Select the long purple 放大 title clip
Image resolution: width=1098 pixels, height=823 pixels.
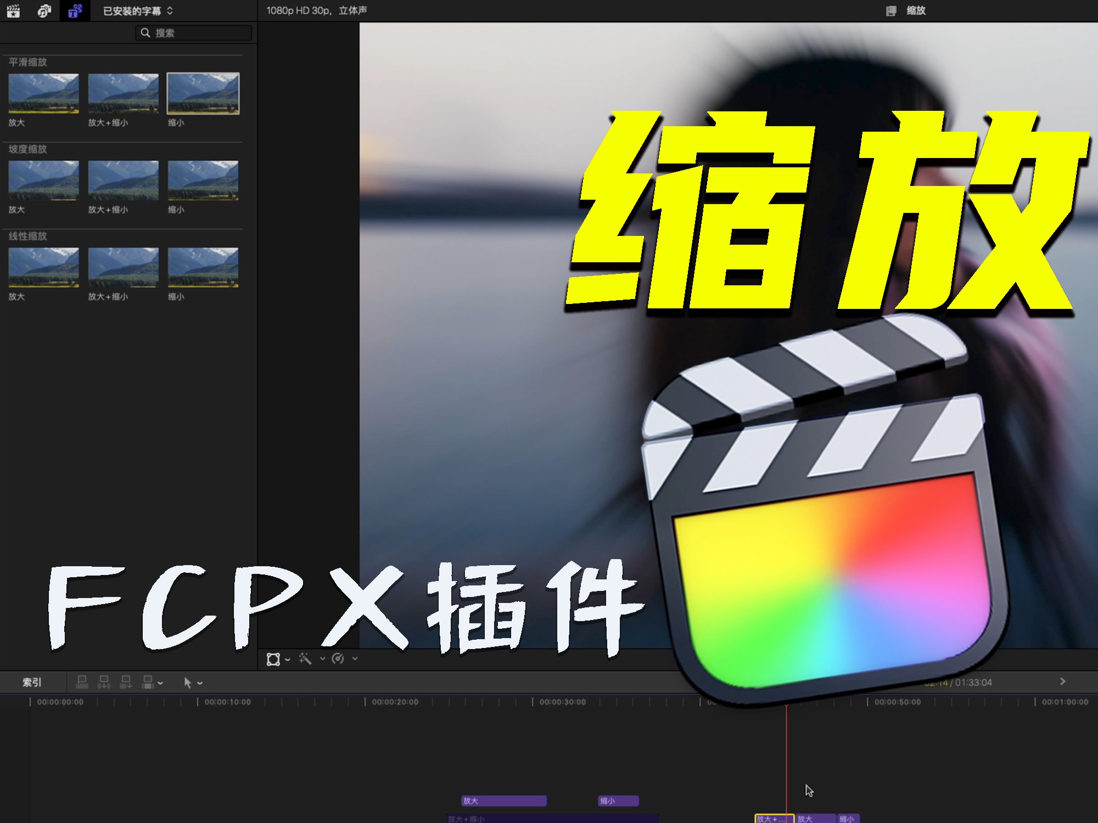pyautogui.click(x=504, y=801)
